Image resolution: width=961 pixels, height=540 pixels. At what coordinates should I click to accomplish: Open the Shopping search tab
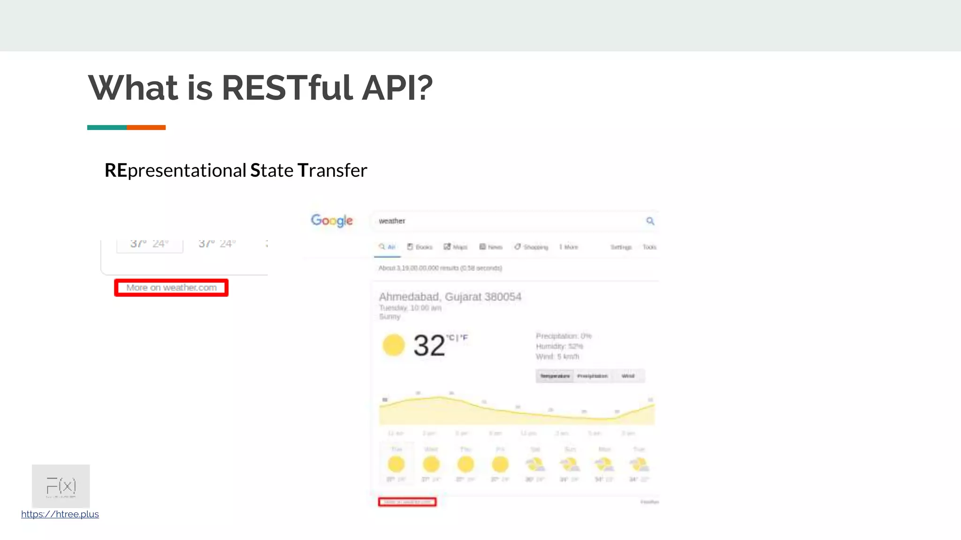point(531,247)
